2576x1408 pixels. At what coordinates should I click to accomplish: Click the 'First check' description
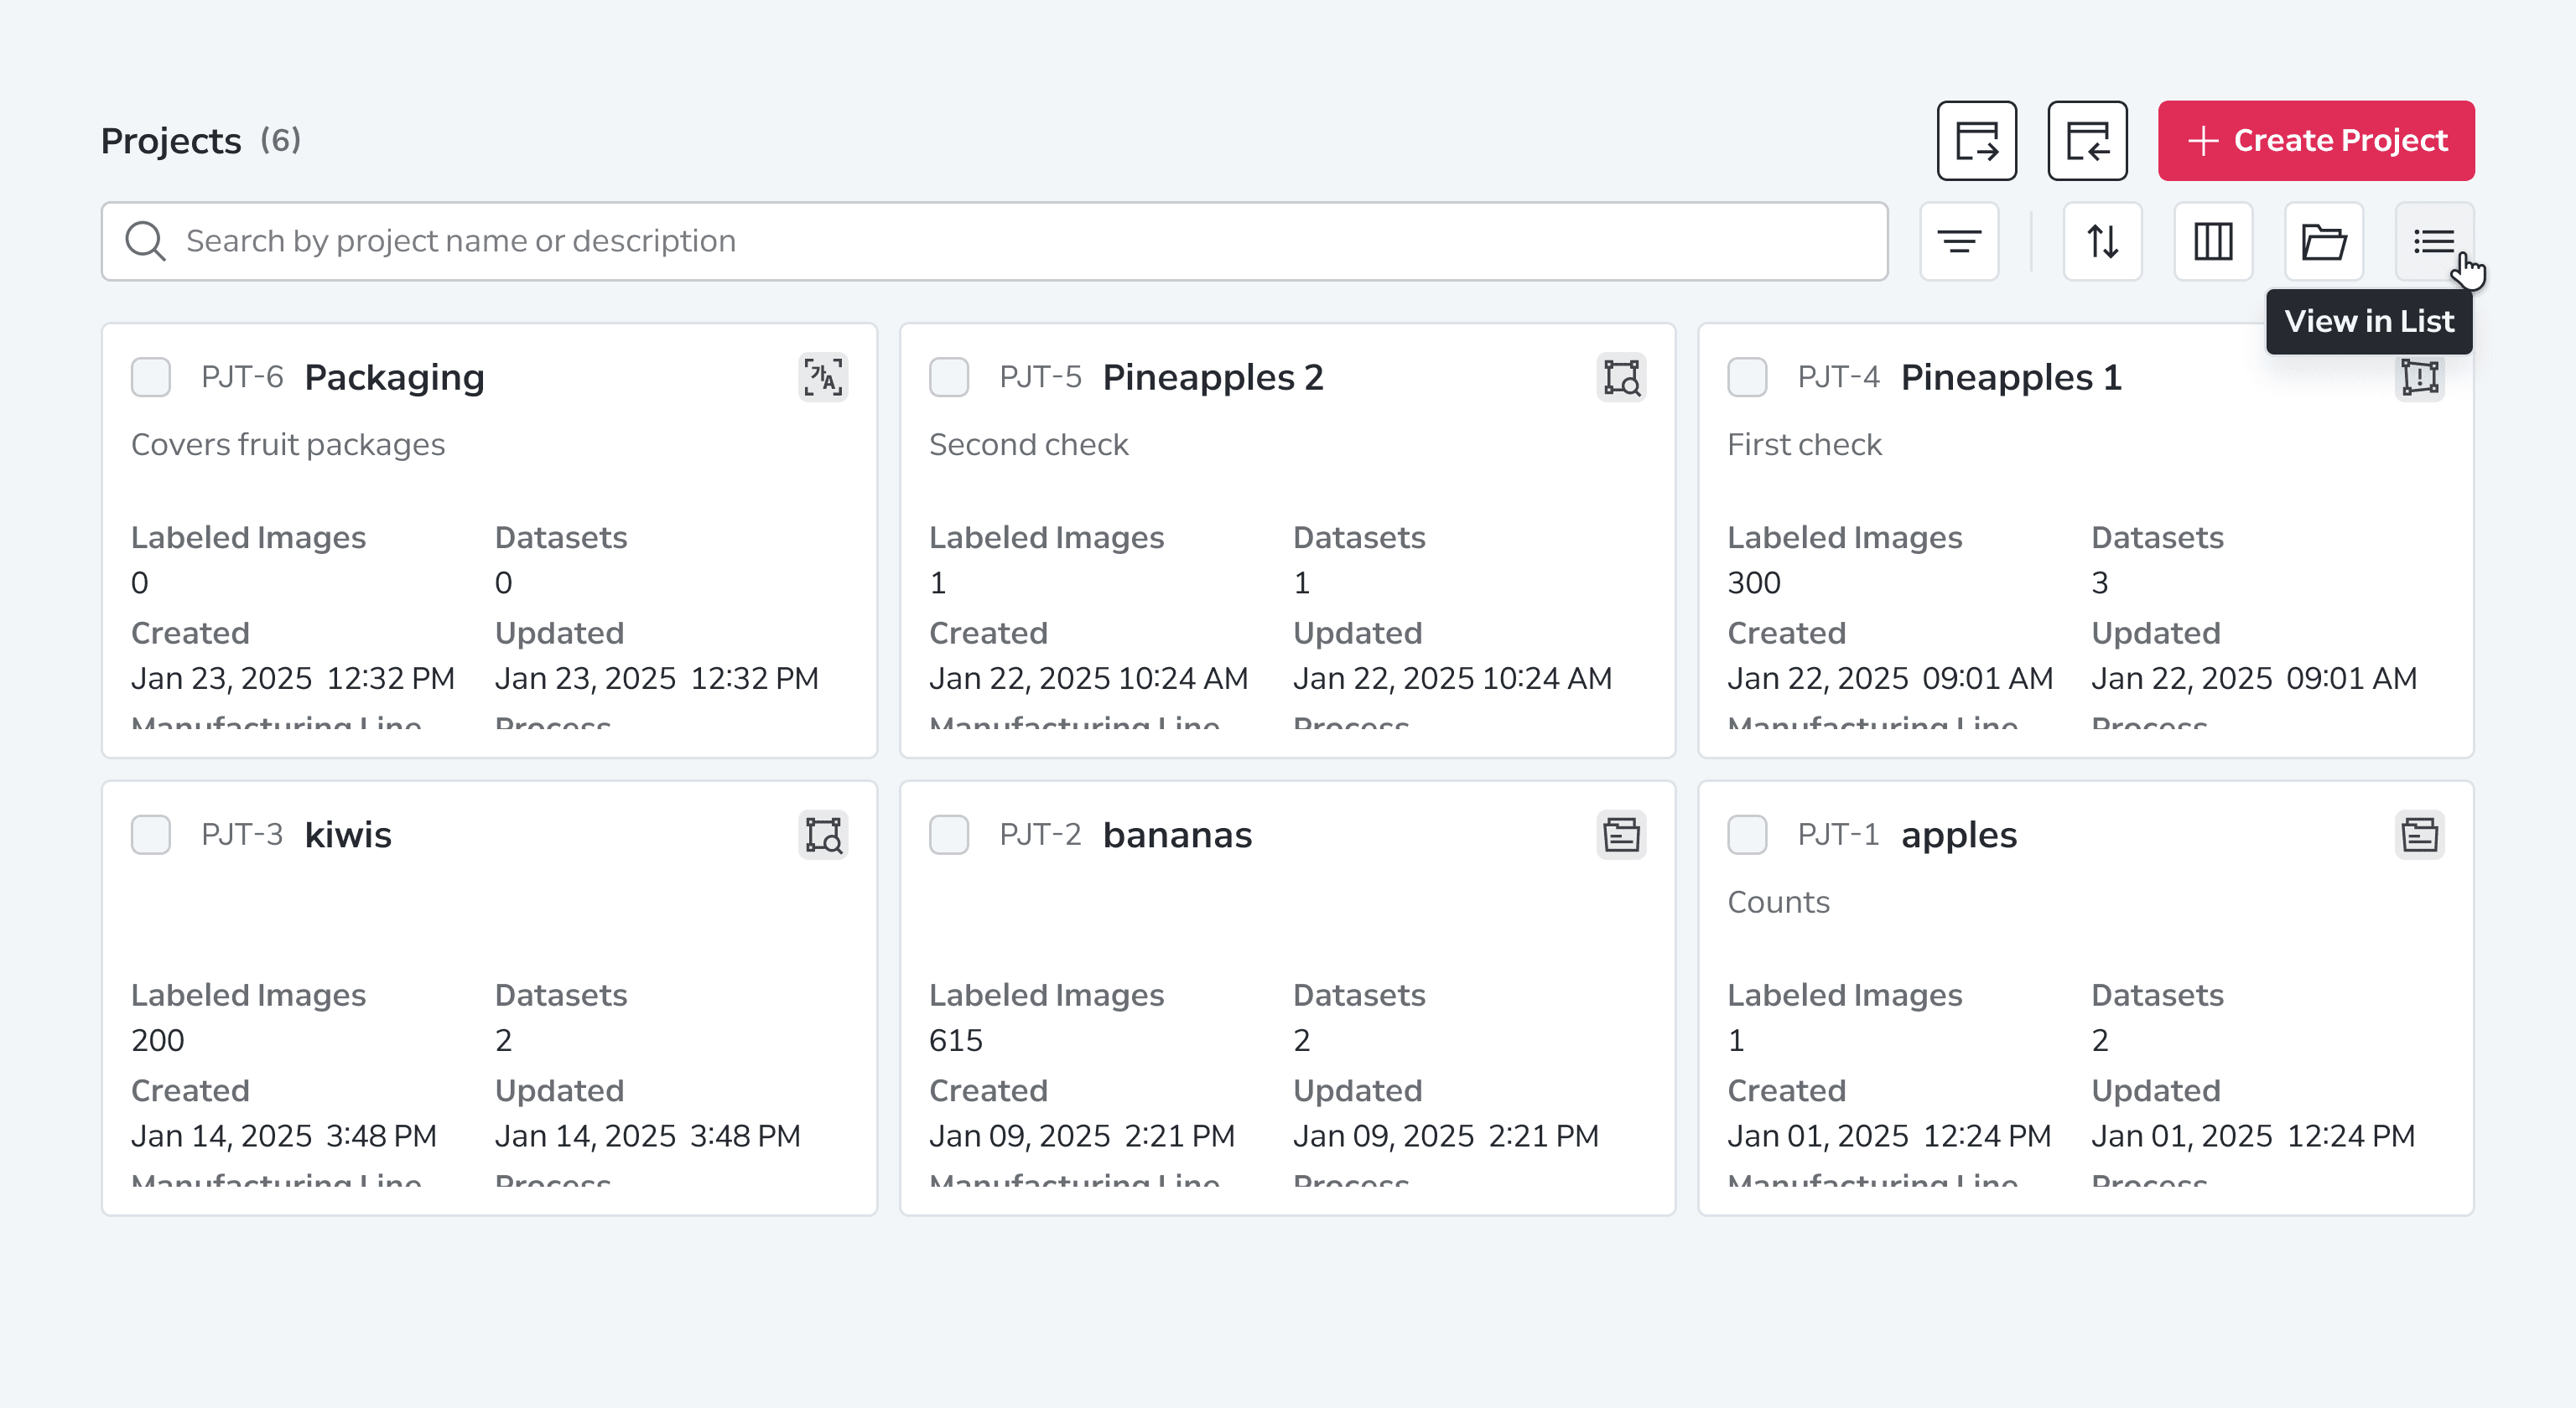click(1804, 445)
